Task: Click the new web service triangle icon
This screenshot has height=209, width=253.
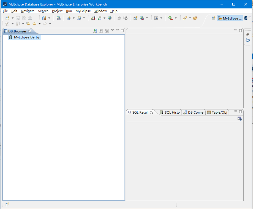Action: (69, 18)
